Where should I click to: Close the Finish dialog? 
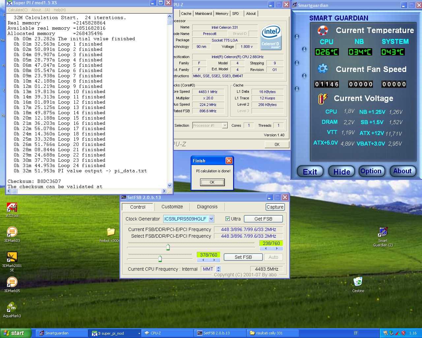point(229,161)
